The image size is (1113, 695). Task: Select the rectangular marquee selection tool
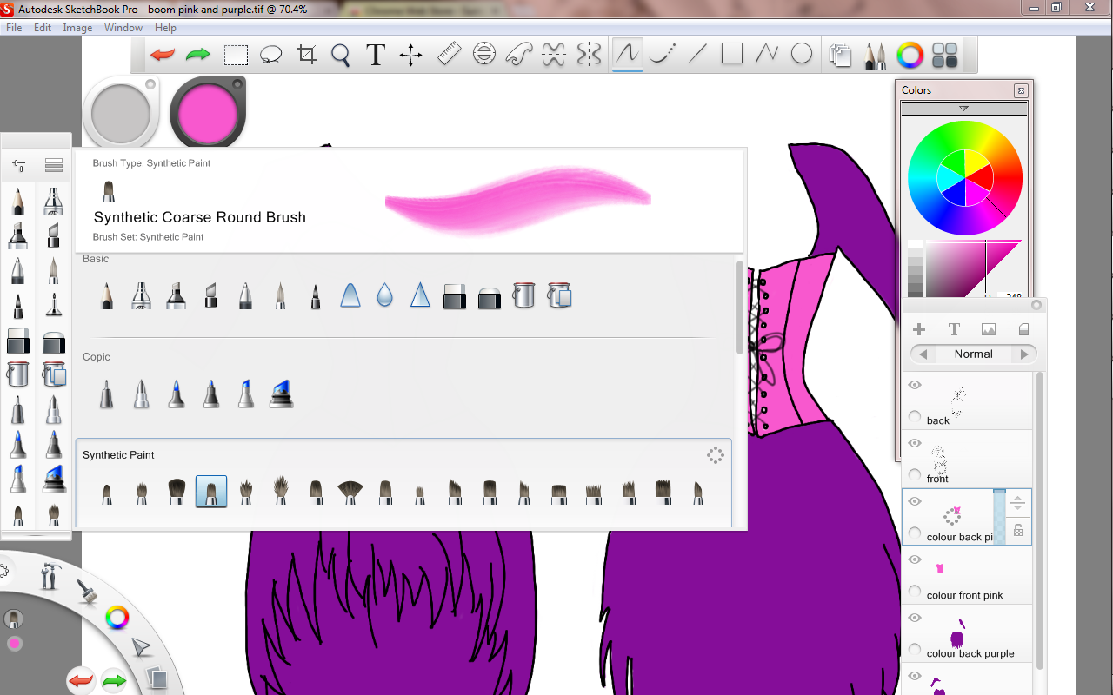point(236,56)
